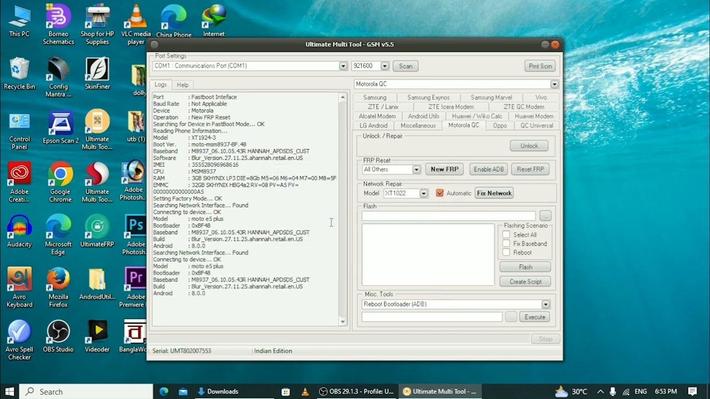Launch VLC media player from desktop
710x399 pixels.
[x=136, y=25]
